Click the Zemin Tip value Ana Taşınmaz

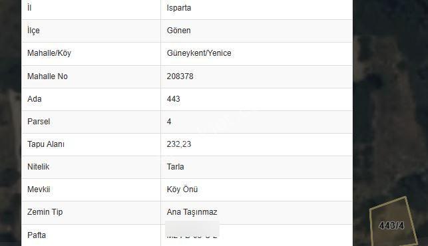pyautogui.click(x=192, y=212)
